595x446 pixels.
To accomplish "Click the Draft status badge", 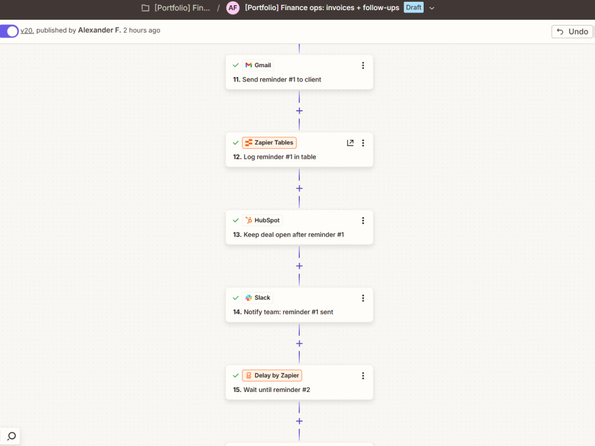I will click(414, 7).
